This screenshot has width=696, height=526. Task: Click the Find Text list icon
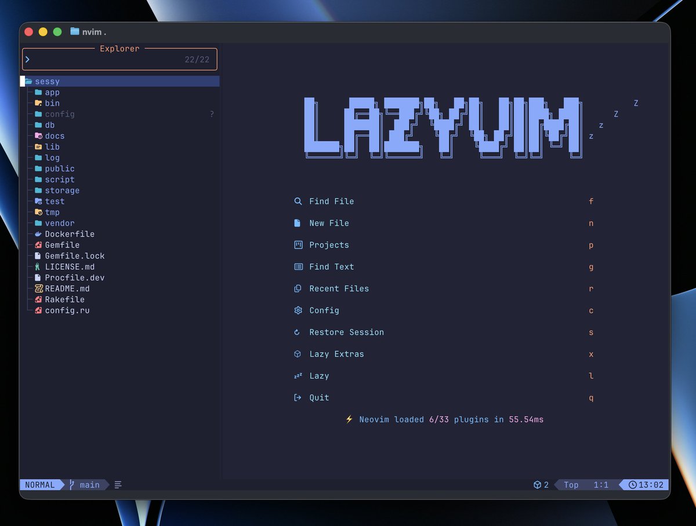(298, 267)
